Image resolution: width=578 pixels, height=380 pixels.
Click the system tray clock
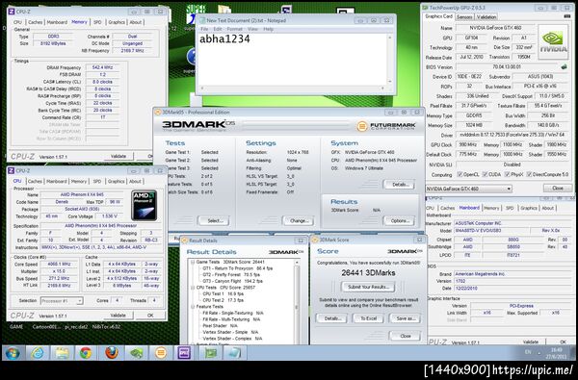click(x=557, y=352)
